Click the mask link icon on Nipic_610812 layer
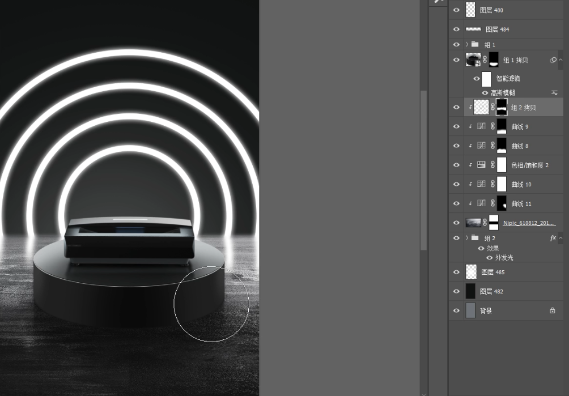569x396 pixels. 485,222
